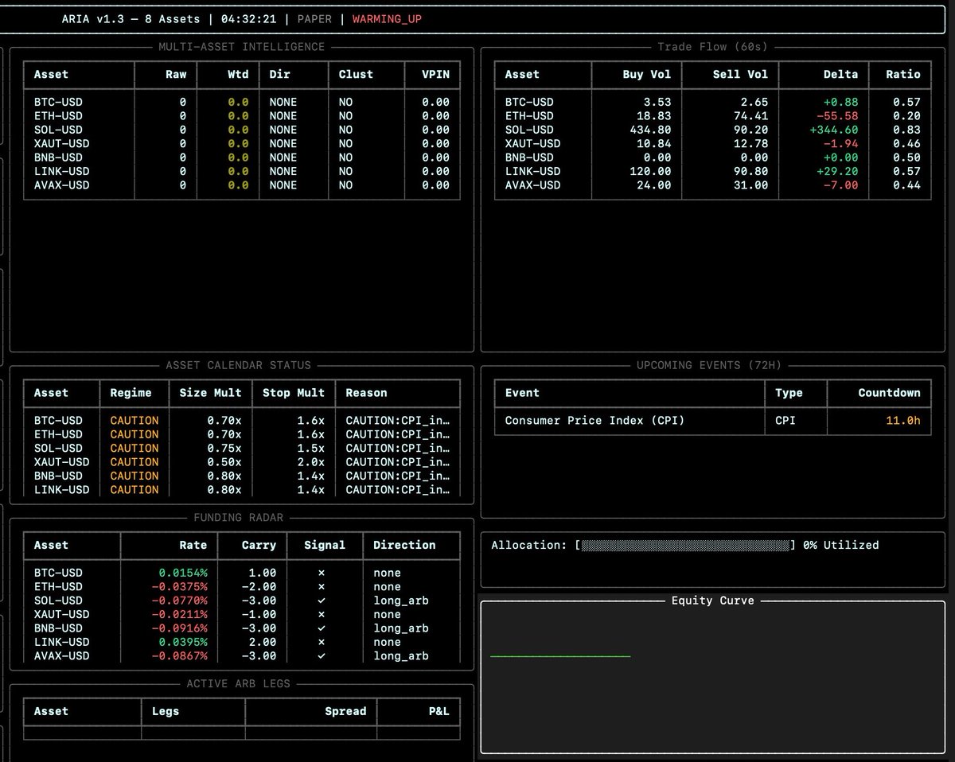This screenshot has width=955, height=762.
Task: Click the green equity curve line
Action: [x=560, y=656]
